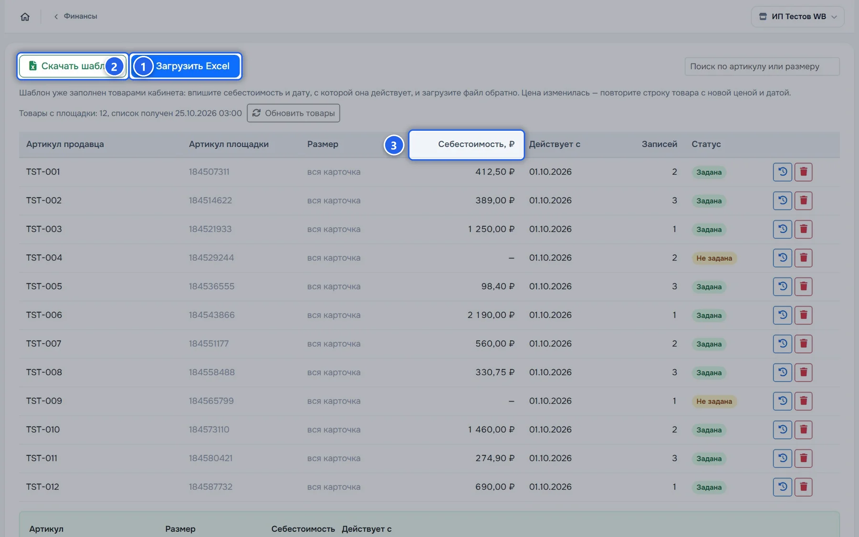Focus the search by article or size field
Image resolution: width=859 pixels, height=537 pixels.
click(x=762, y=66)
